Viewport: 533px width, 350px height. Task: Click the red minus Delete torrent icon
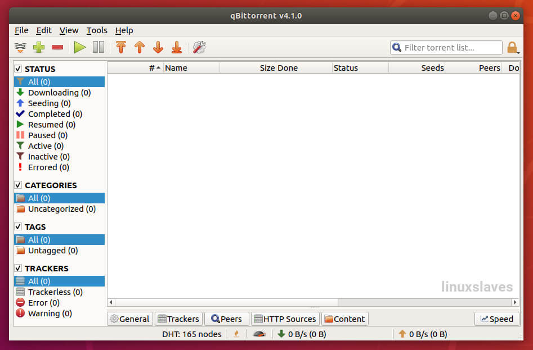point(57,48)
